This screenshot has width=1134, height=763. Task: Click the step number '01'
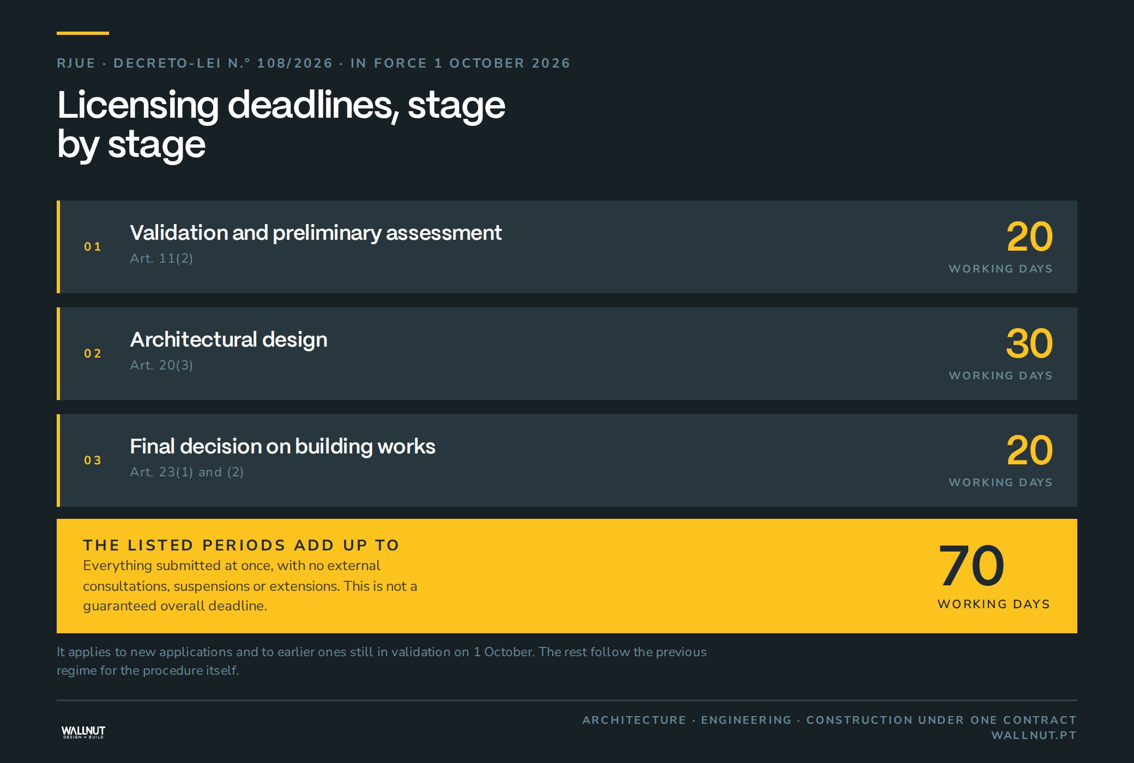93,247
